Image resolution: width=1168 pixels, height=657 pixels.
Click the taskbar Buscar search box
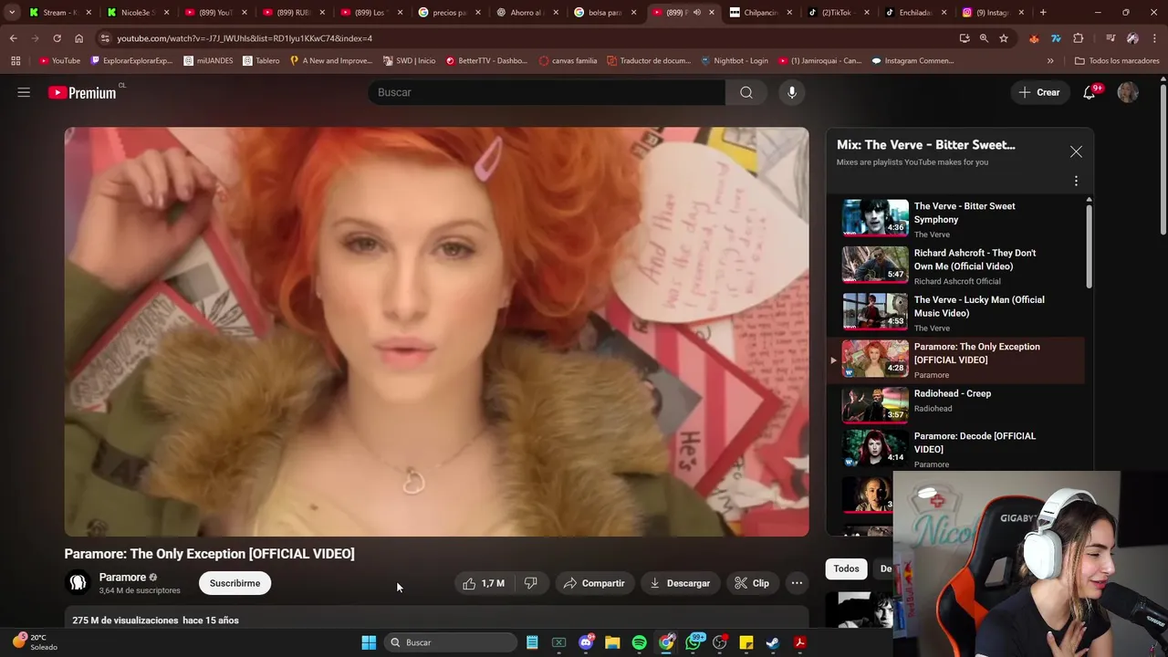451,642
